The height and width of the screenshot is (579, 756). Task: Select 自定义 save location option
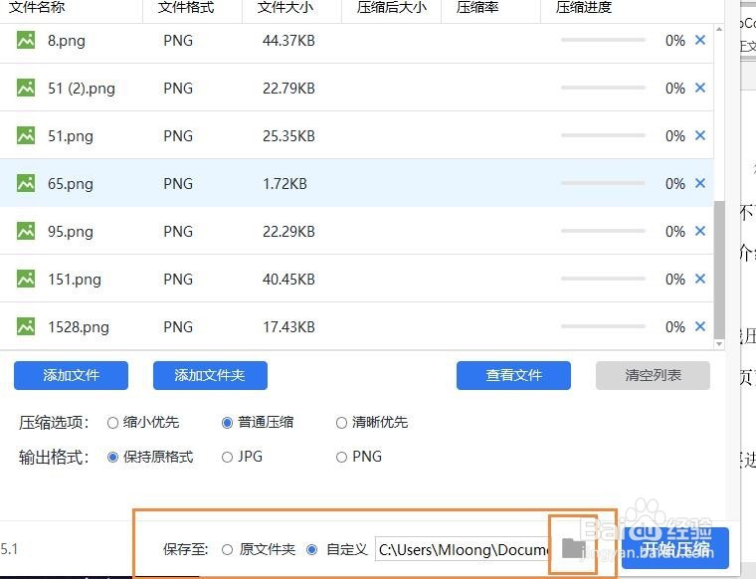(x=312, y=549)
